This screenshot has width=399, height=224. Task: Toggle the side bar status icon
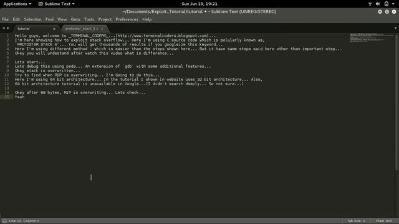(4, 221)
